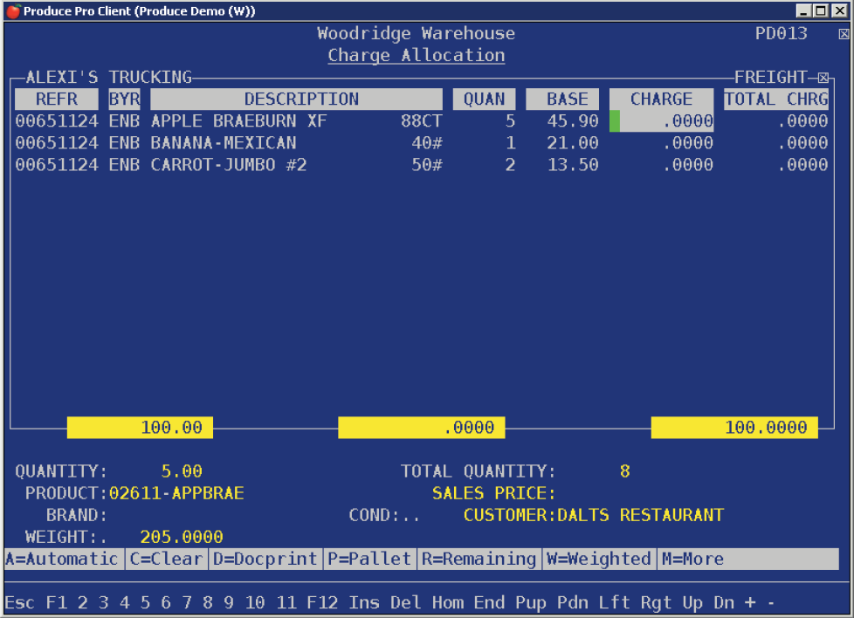
Task: Click the Produce Pro apple icon in title bar
Action: click(13, 10)
